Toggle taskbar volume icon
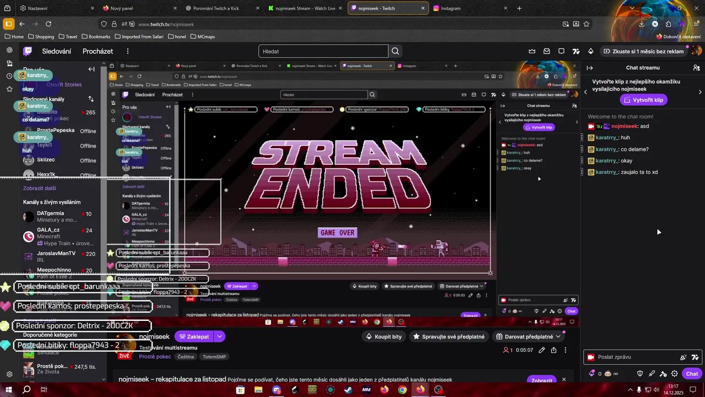Image resolution: width=705 pixels, height=397 pixels. pos(655,389)
